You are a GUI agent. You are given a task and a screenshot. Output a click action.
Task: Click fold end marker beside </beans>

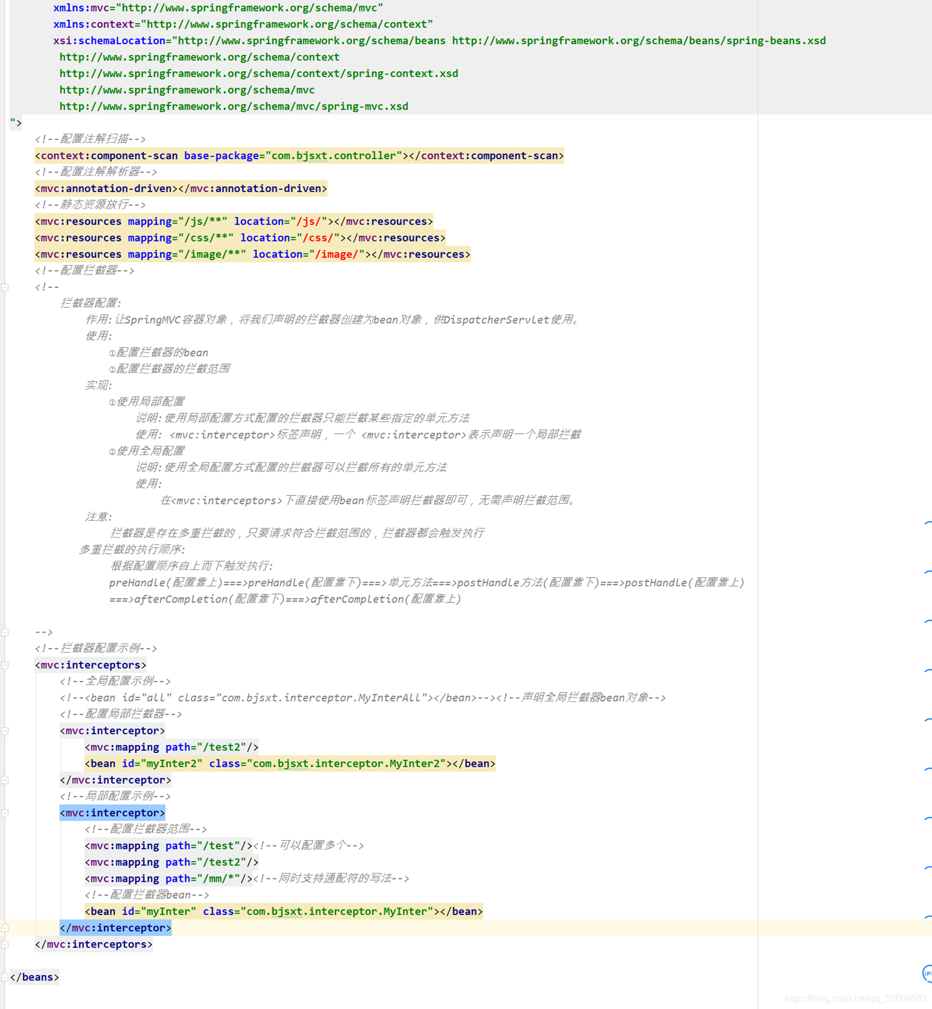tap(5, 978)
